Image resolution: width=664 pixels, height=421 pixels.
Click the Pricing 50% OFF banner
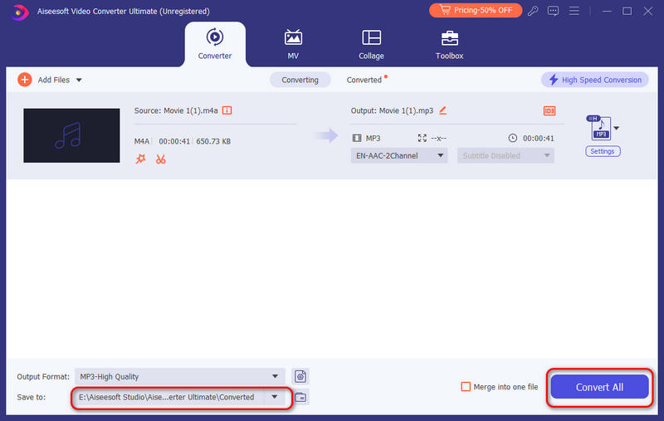point(475,10)
